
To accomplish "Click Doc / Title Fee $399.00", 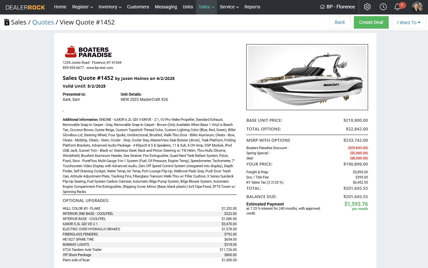I will [x=362, y=177].
